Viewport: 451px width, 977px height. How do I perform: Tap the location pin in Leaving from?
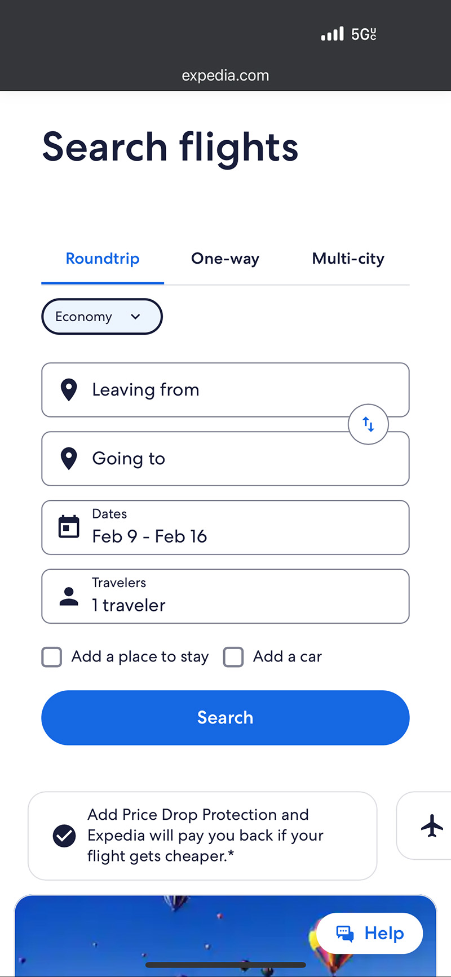pyautogui.click(x=69, y=390)
